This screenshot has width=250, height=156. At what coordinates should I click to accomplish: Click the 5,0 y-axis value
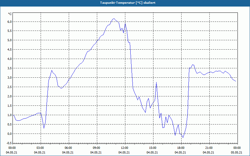pos(10,40)
